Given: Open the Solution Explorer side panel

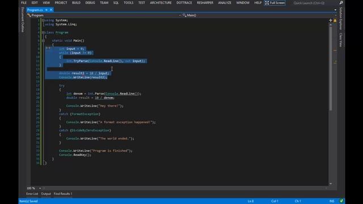Looking at the screenshot, I should pos(341,18).
